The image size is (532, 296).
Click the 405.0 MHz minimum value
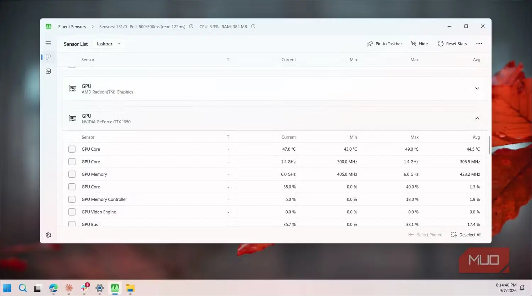pyautogui.click(x=347, y=174)
